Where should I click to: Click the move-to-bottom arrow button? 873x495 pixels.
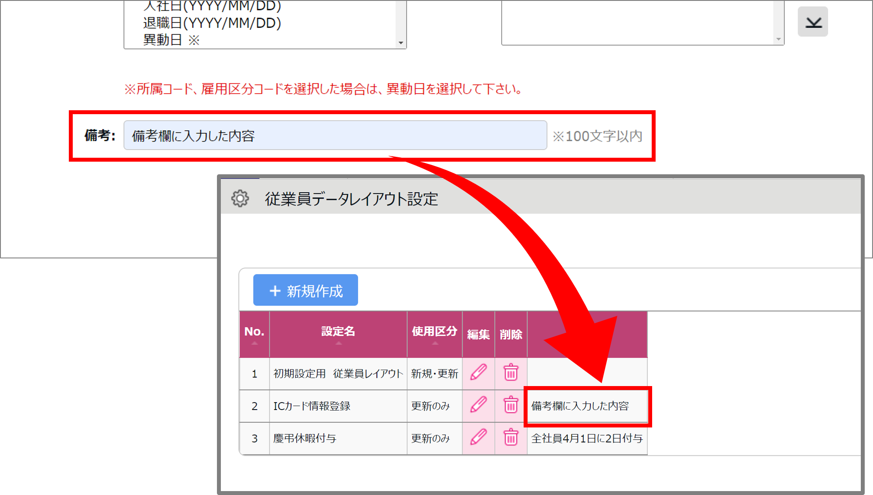click(x=813, y=22)
